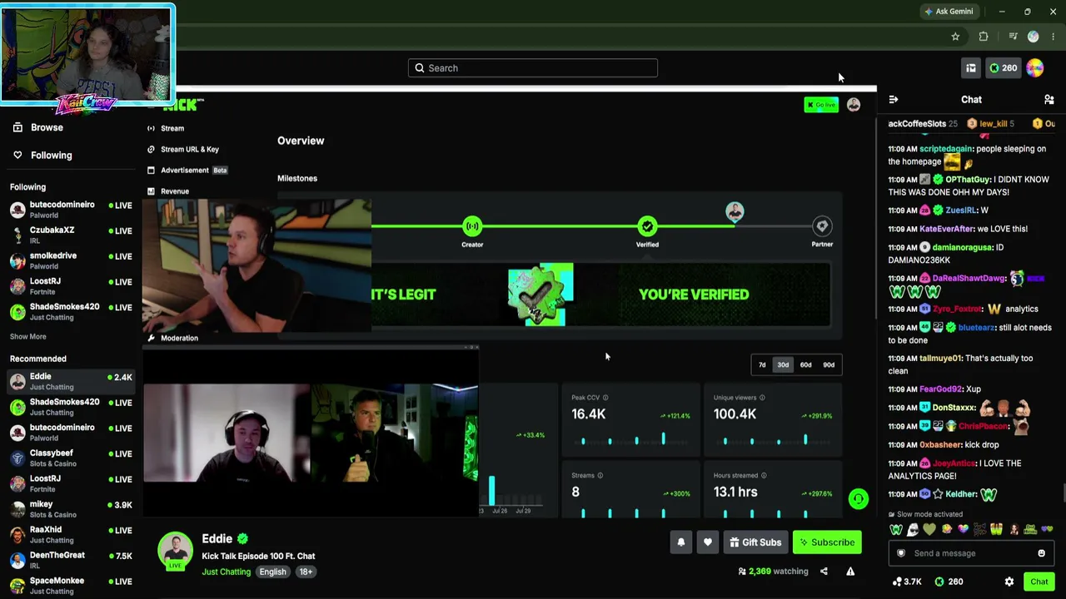The height and width of the screenshot is (599, 1066).
Task: Send the olive heart quick emote
Action: pos(929,530)
